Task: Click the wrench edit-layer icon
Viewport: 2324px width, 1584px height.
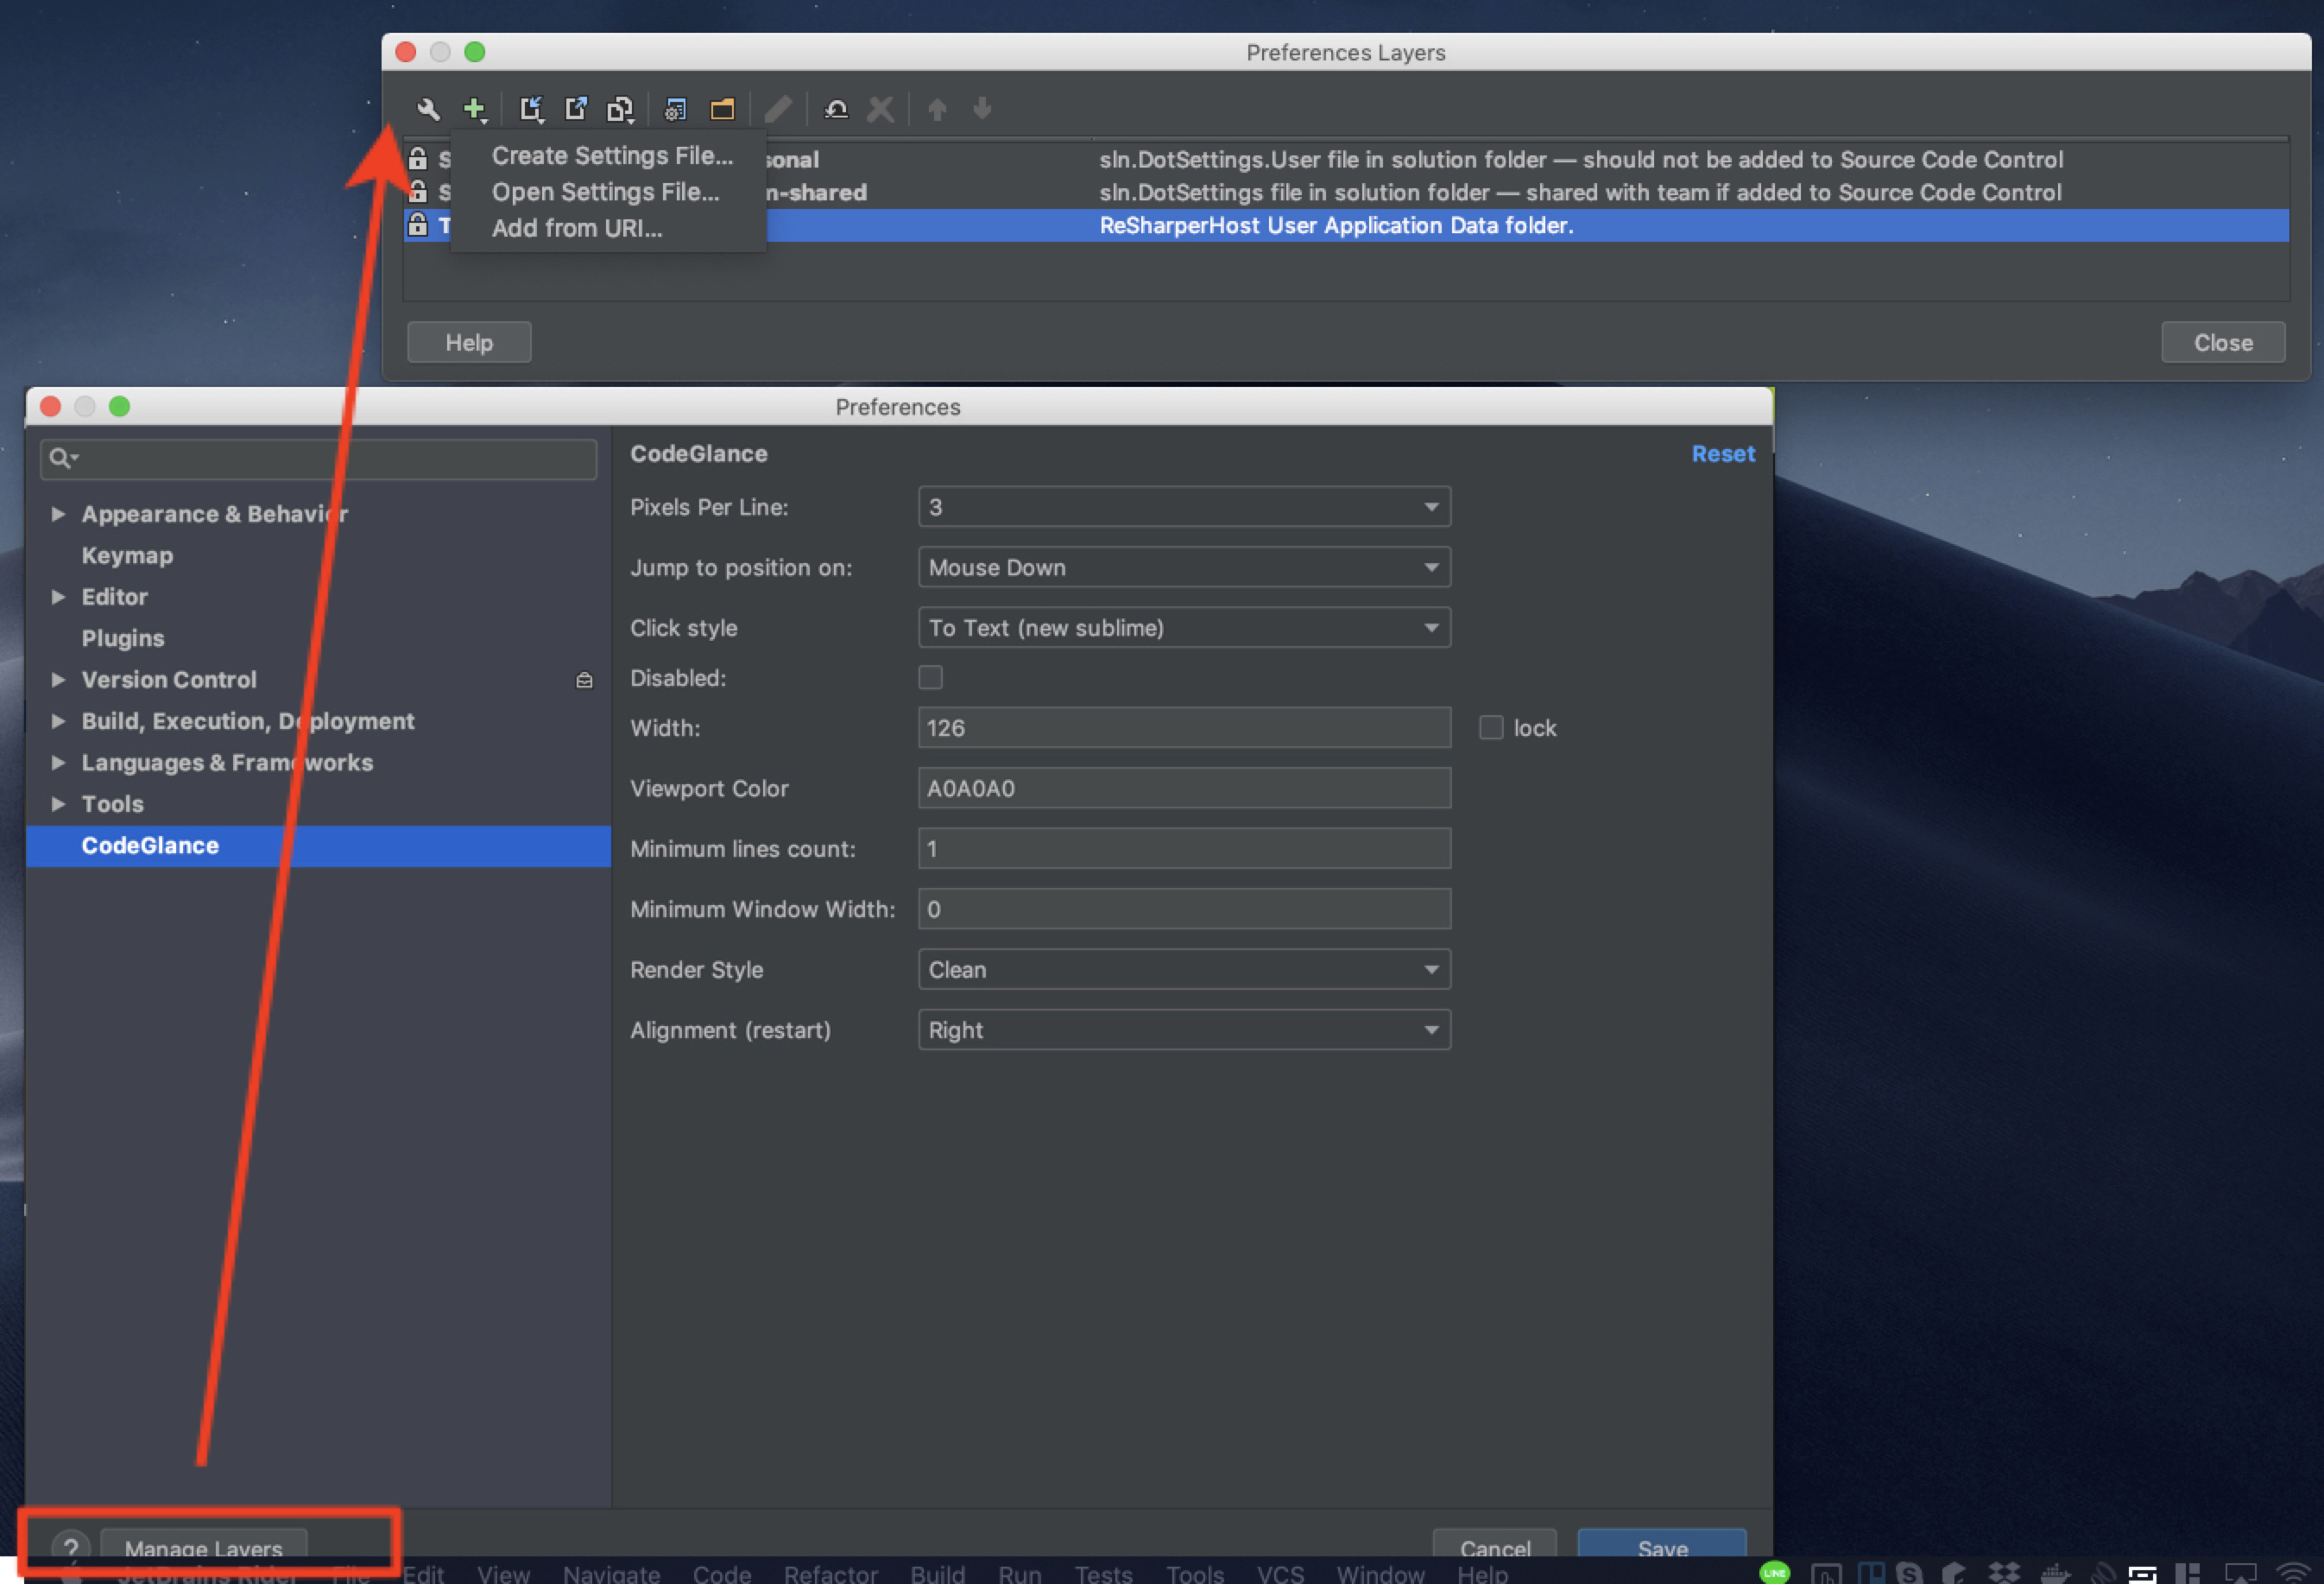Action: (x=428, y=108)
